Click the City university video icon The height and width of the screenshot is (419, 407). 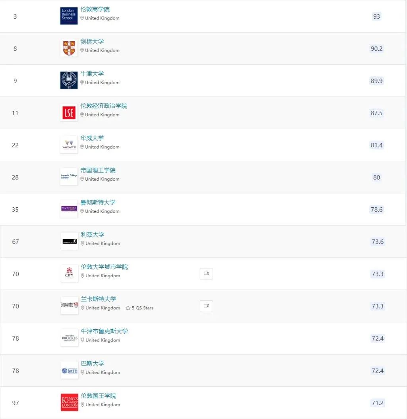[206, 274]
